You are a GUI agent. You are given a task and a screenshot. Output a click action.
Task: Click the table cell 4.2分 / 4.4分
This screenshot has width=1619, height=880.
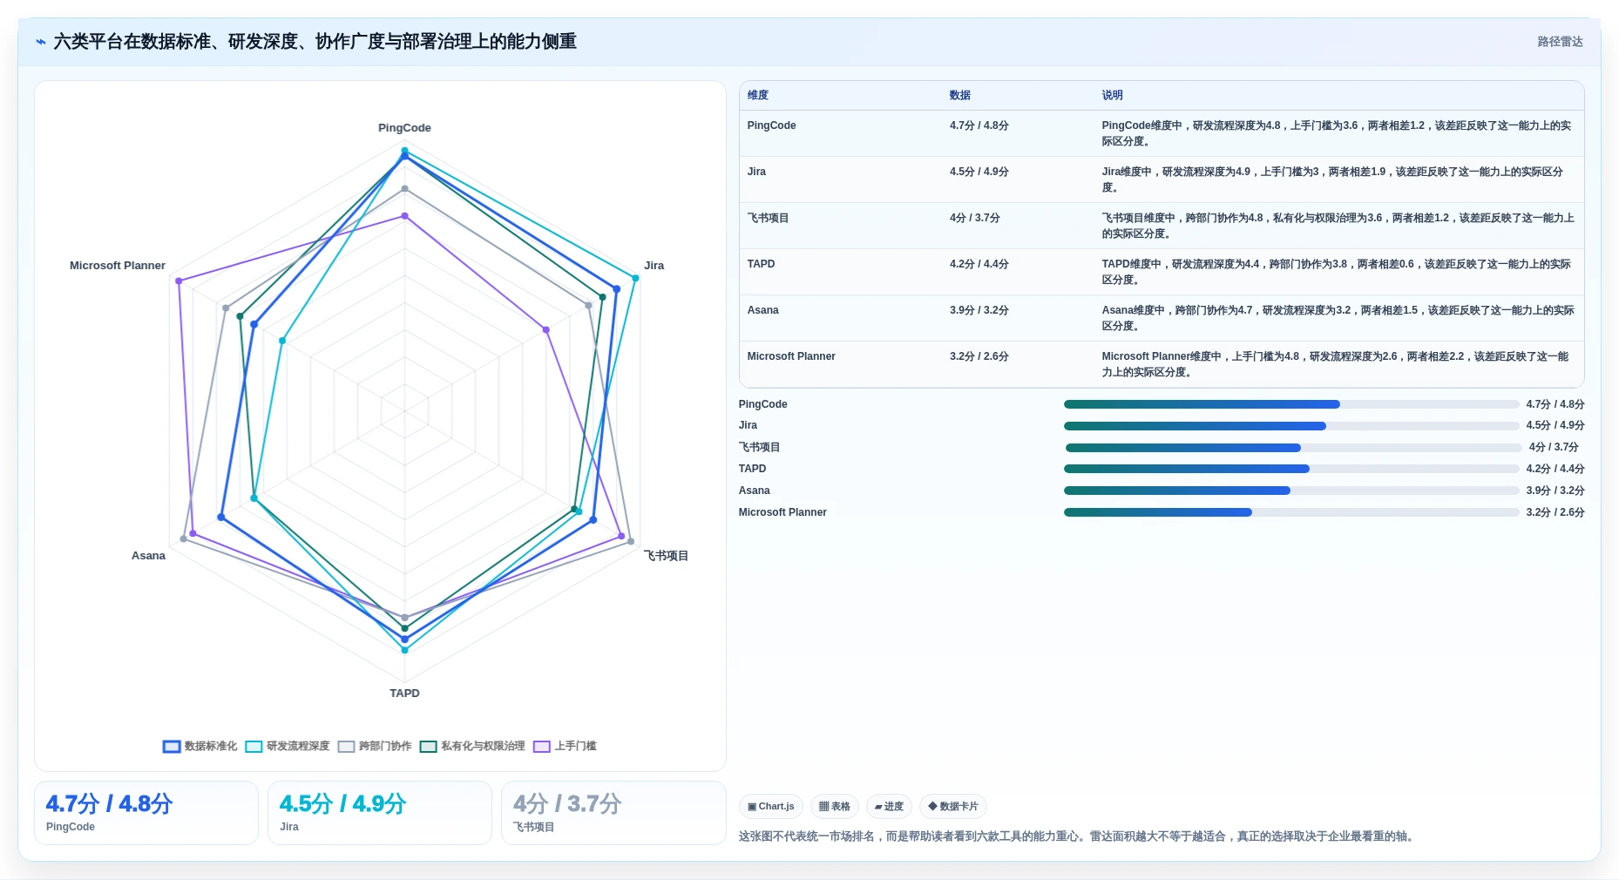(979, 264)
